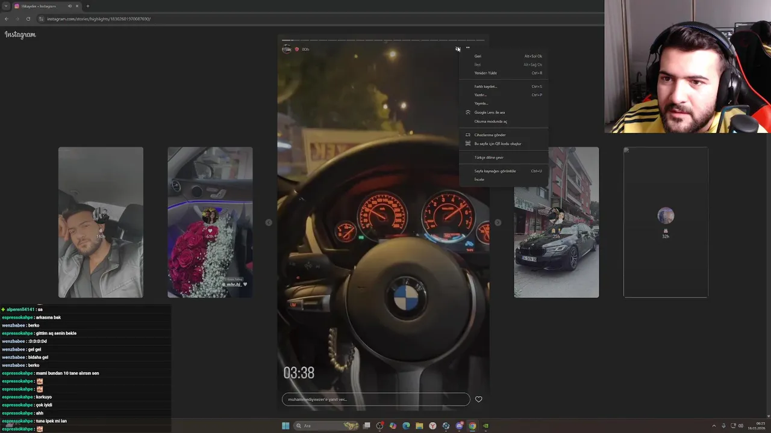771x433 pixels.
Task: Choose Bu sayfa için QR kodu oluştur
Action: [x=504, y=144]
